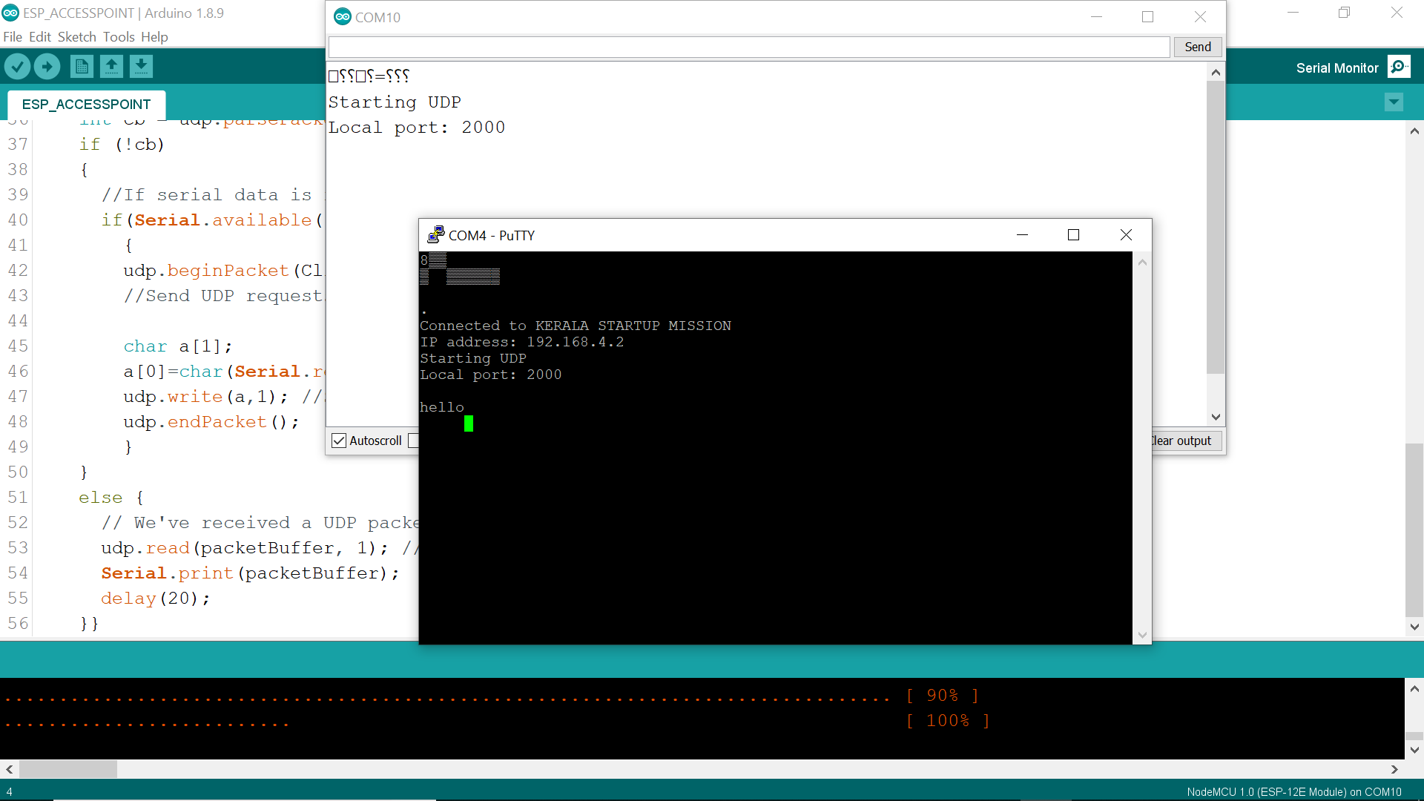Viewport: 1424px width, 801px height.
Task: Click the Upload arrow icon
Action: 47,67
